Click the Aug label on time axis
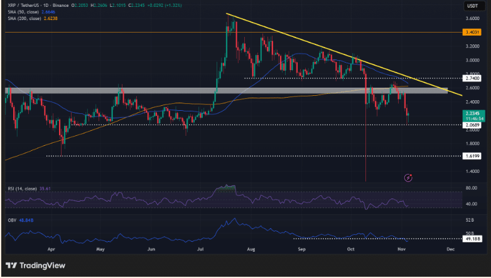The image size is (491, 278). click(251, 249)
